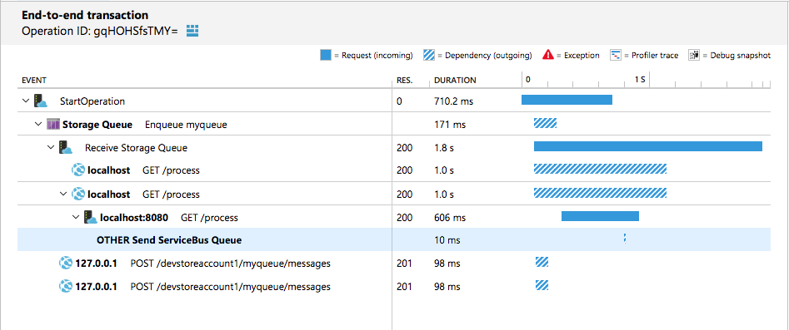Collapse the Storage Queue Enqueue myqueue row
The image size is (789, 330).
(x=38, y=124)
